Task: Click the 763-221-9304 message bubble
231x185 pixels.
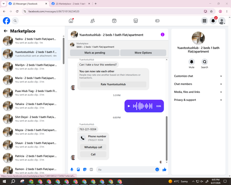Action: pyautogui.click(x=88, y=129)
